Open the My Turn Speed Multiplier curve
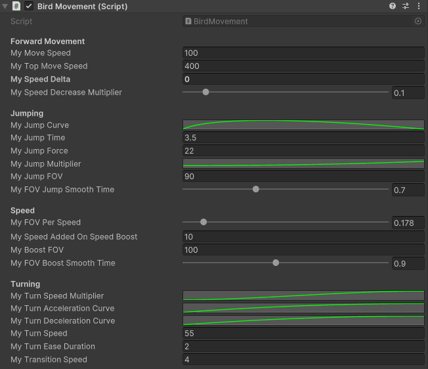Image resolution: width=428 pixels, height=369 pixels. pos(303,295)
